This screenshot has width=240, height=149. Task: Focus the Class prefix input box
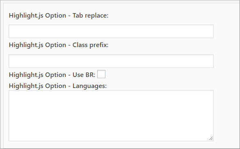[x=111, y=61]
